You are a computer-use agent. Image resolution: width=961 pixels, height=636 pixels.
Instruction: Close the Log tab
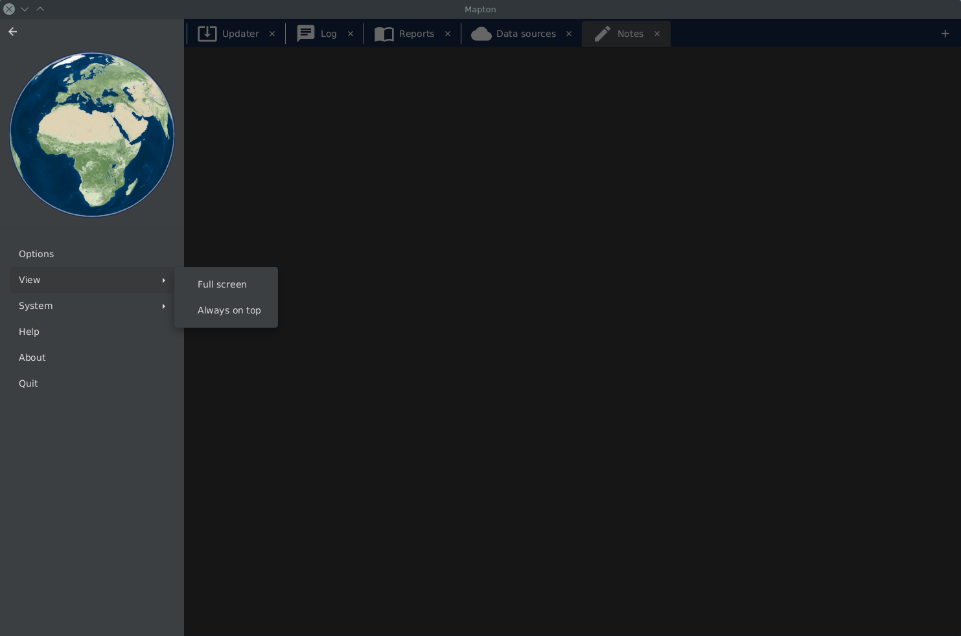pyautogui.click(x=351, y=34)
